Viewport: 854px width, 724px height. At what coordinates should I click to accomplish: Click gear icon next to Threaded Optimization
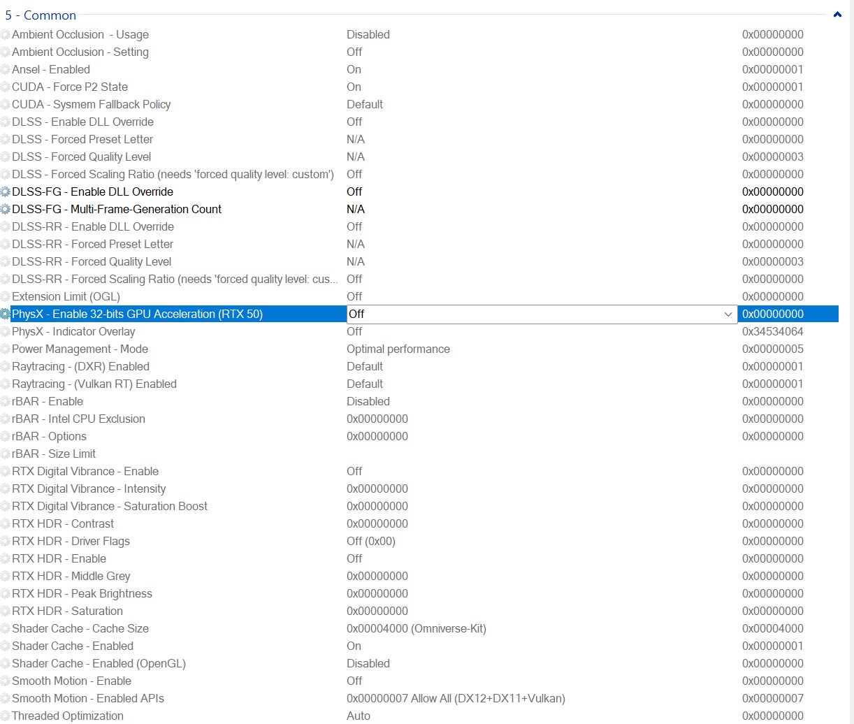[6, 716]
